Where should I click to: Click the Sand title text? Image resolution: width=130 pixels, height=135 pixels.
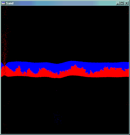10,3
